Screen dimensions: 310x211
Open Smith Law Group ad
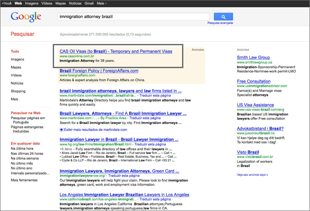[253, 58]
